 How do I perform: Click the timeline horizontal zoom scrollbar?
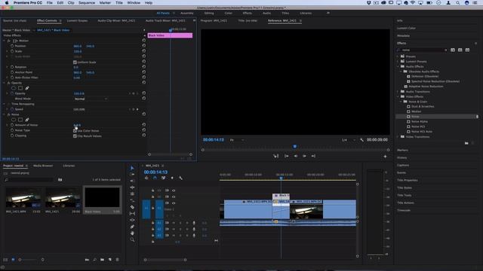point(165,260)
